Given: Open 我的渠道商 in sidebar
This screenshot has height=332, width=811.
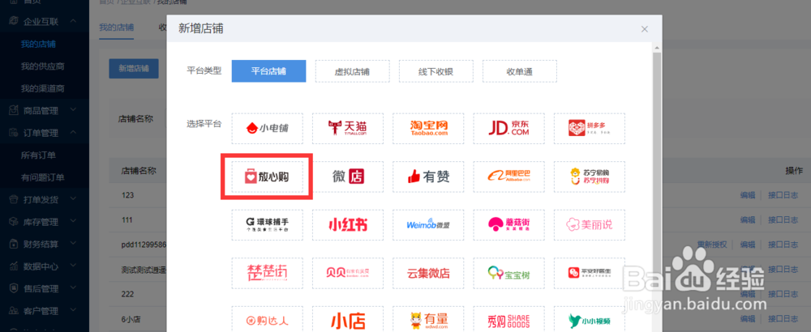Looking at the screenshot, I should pos(42,88).
